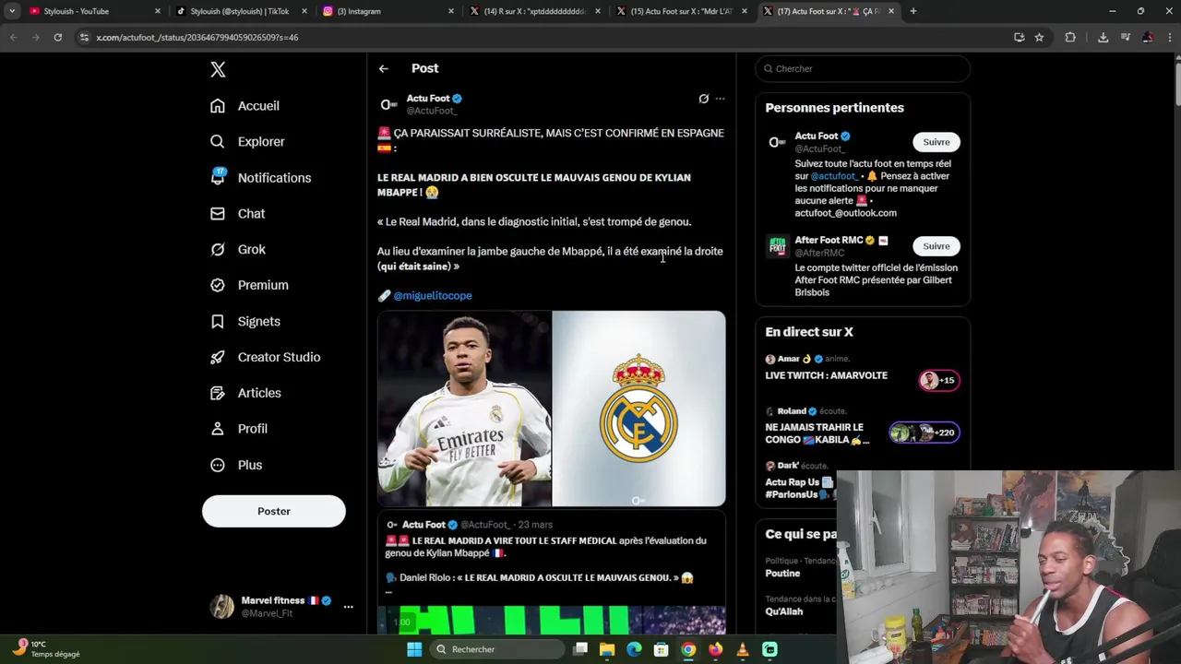Open Premium in the sidebar
1181x664 pixels.
[249, 285]
